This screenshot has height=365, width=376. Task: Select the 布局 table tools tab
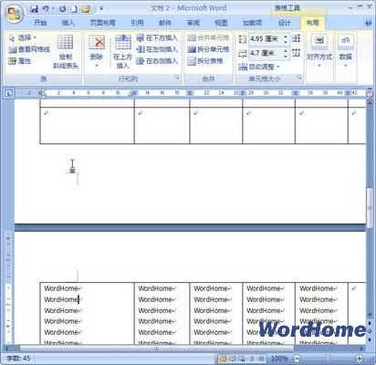point(312,23)
